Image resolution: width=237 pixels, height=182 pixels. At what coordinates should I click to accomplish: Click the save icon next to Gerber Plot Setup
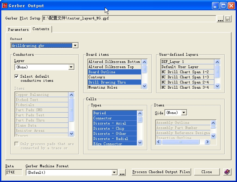click(x=228, y=19)
